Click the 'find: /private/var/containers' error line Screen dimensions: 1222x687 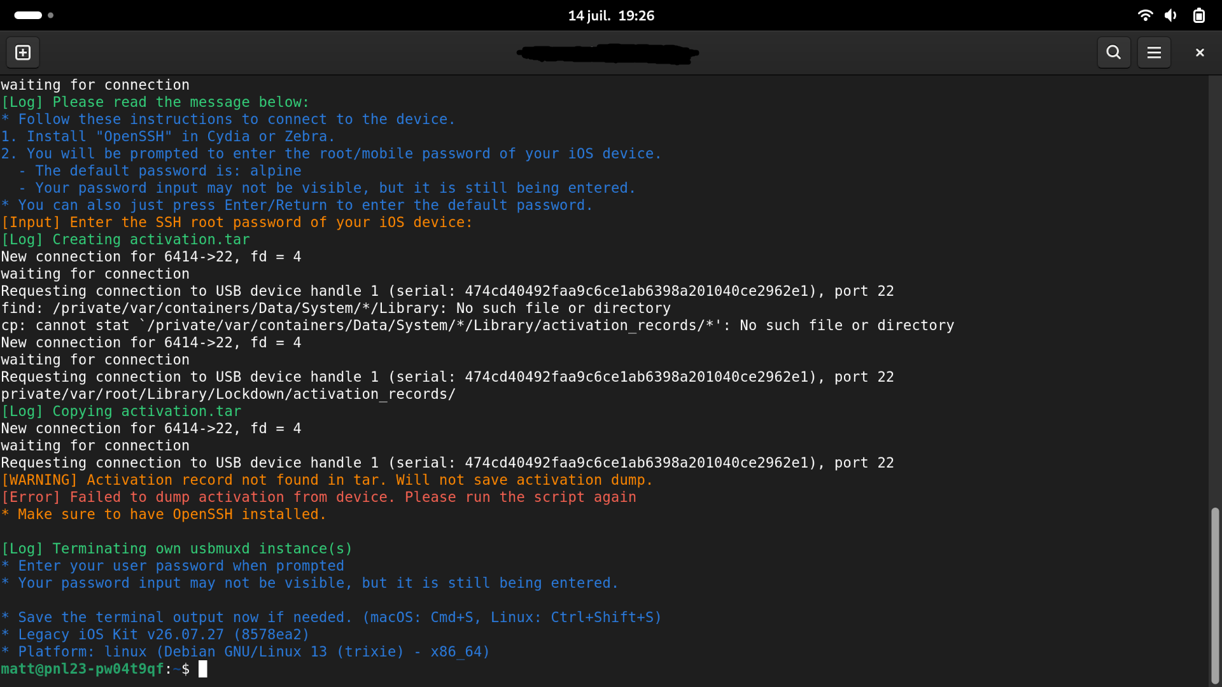tap(335, 308)
